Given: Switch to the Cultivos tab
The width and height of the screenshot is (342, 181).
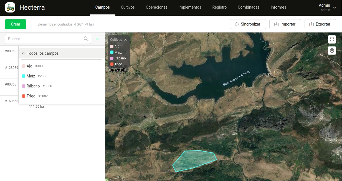Looking at the screenshot, I should 128,7.
